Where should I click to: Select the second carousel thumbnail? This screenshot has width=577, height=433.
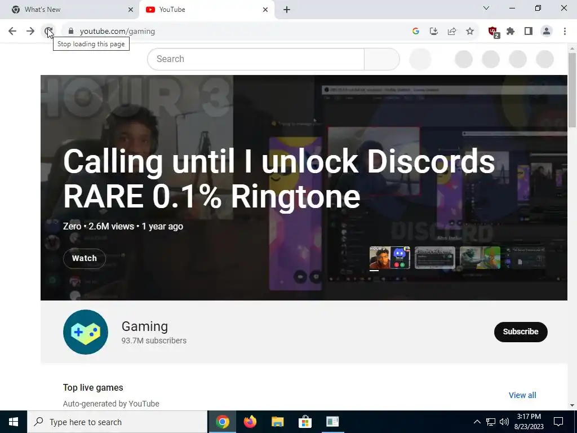tap(435, 258)
